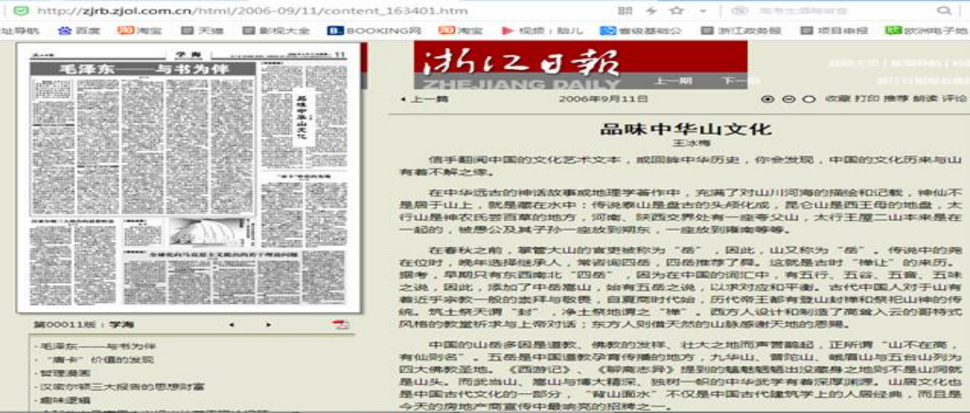970x413 pixels.
Task: Go to previous newspaper page with left arrow
Action: pyautogui.click(x=232, y=325)
